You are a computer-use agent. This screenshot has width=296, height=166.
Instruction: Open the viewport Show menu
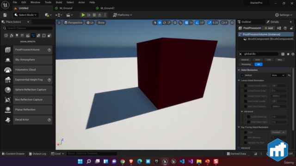pos(101,23)
